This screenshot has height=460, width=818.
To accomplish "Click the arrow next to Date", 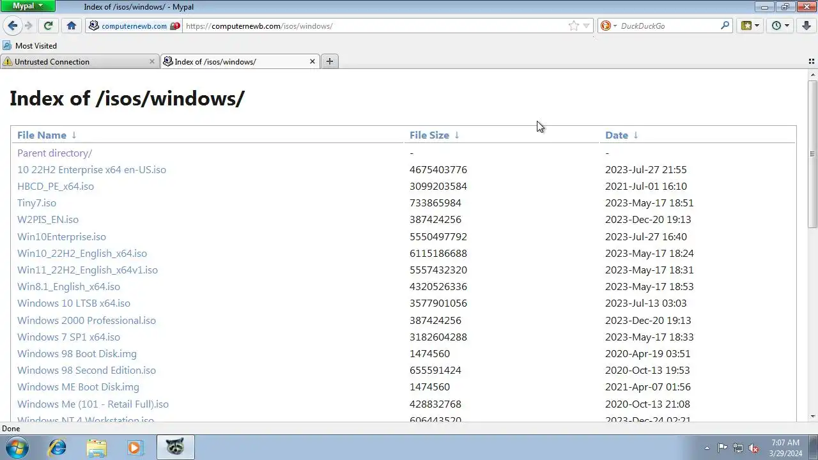I will point(635,135).
